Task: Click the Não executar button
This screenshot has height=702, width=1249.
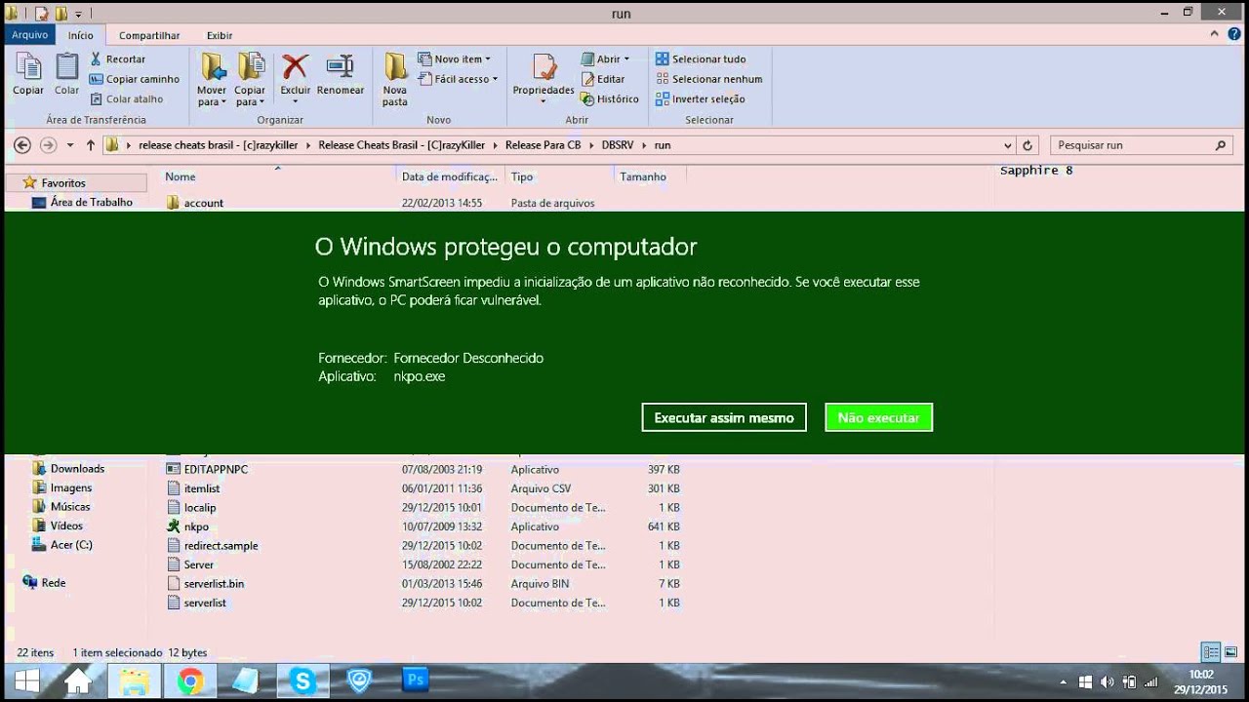Action: [878, 417]
